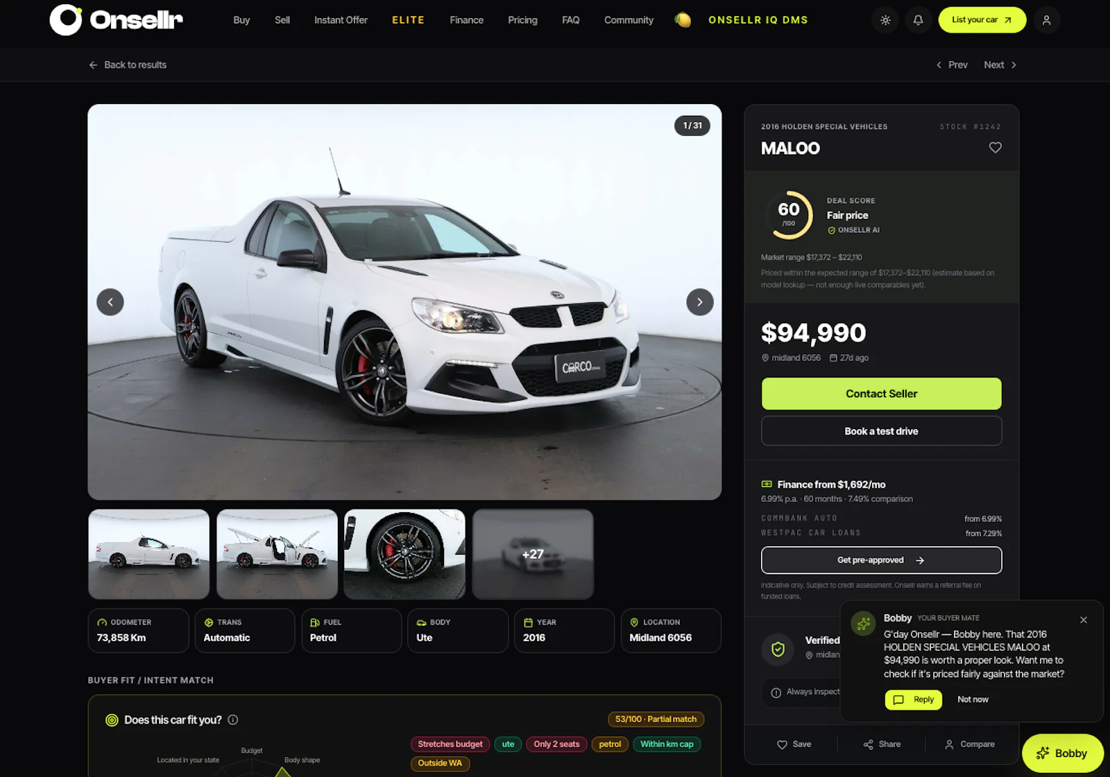Click the 53/100 Partial match badge

pos(656,719)
